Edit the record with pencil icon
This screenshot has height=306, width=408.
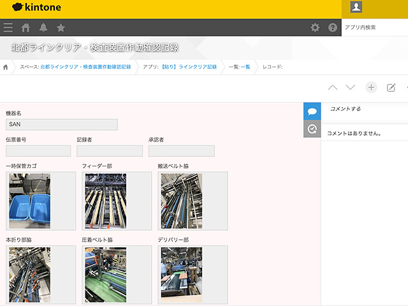391,87
